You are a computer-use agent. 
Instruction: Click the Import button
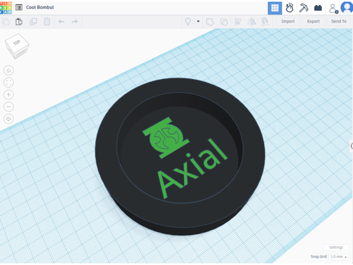(x=288, y=22)
